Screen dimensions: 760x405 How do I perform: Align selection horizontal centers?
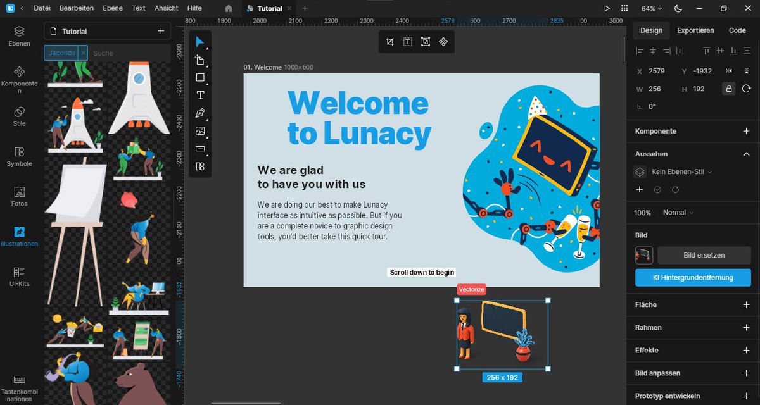point(654,51)
